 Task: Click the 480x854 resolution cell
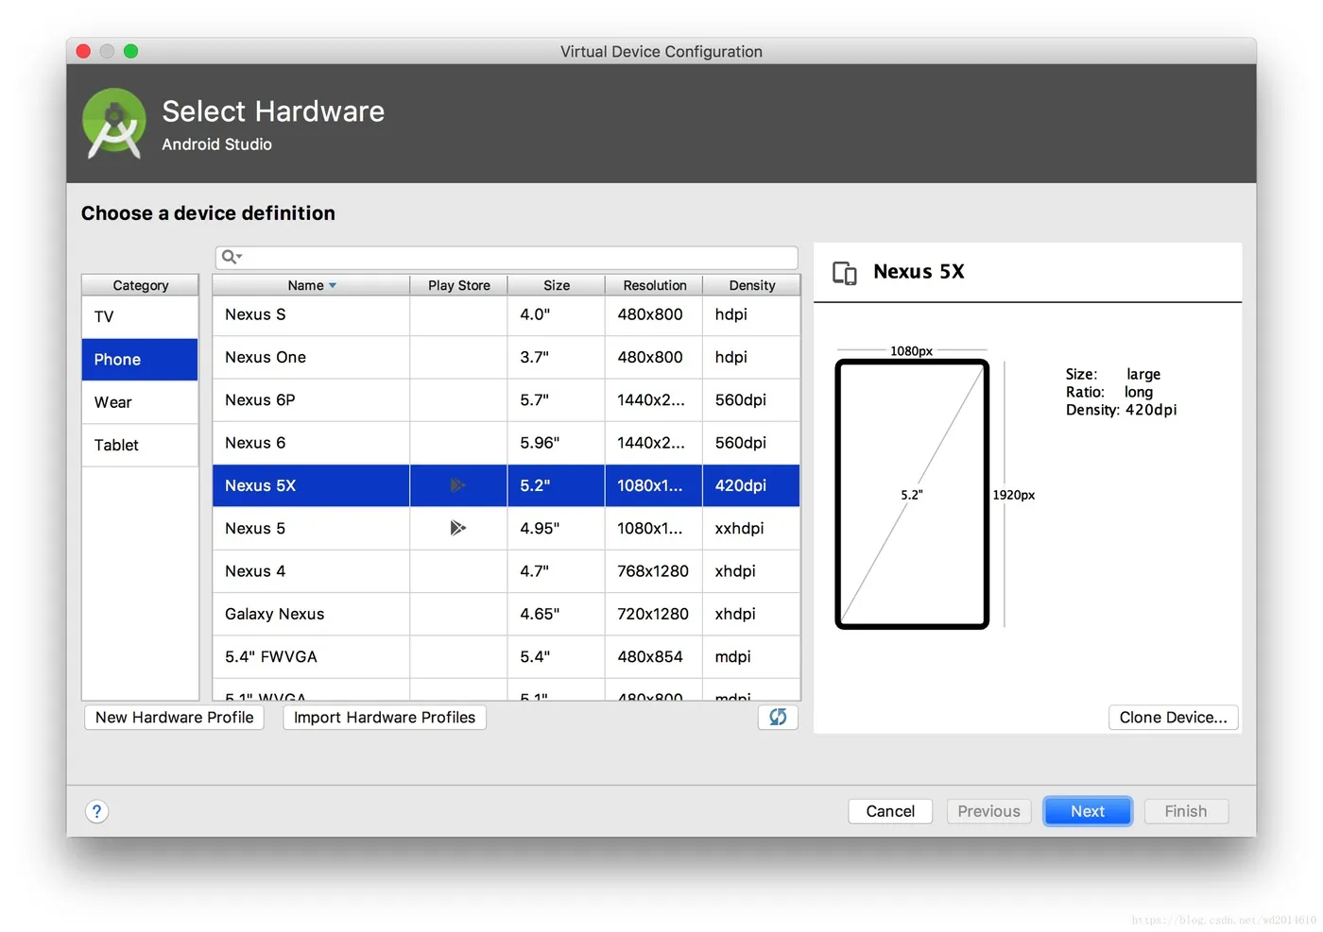coord(653,656)
